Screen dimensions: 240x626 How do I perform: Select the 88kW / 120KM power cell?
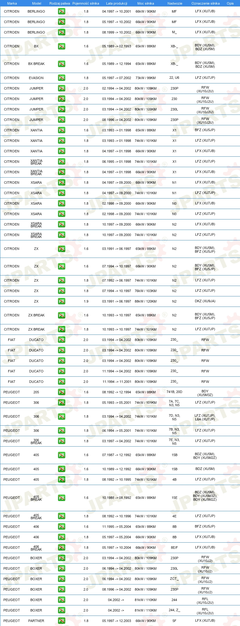click(x=146, y=301)
